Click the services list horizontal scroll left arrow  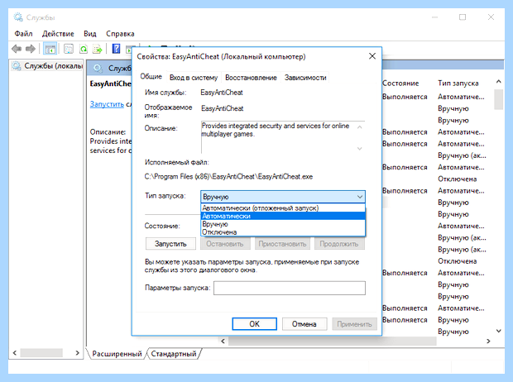223,341
